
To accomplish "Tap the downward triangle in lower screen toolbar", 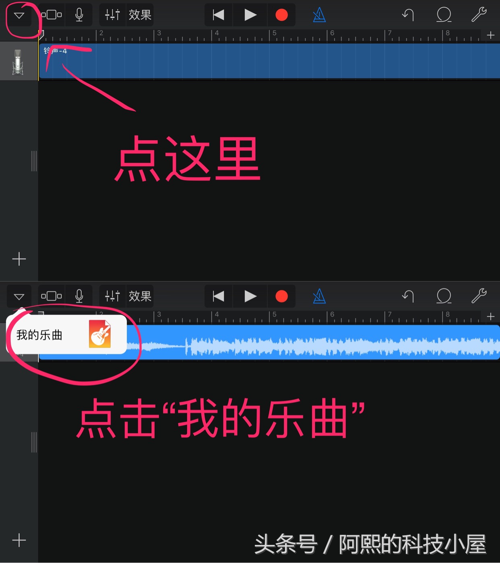I will (x=19, y=296).
